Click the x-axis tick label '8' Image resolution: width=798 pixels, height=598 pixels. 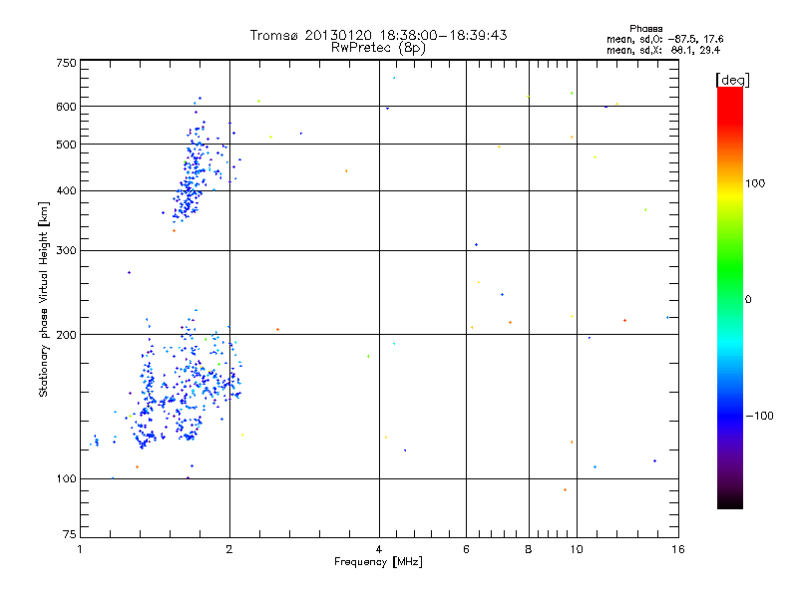[529, 549]
